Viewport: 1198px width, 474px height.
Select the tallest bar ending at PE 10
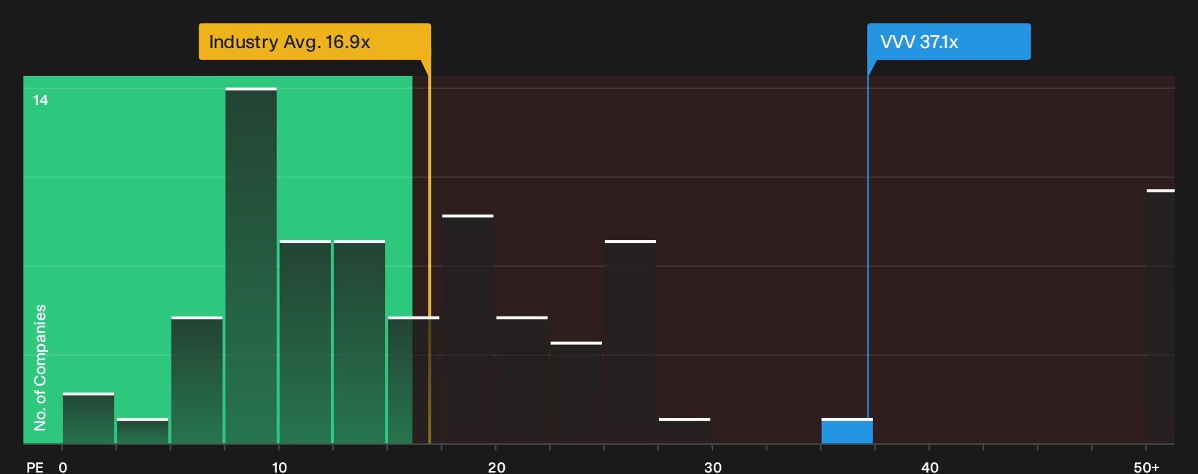[x=251, y=265]
